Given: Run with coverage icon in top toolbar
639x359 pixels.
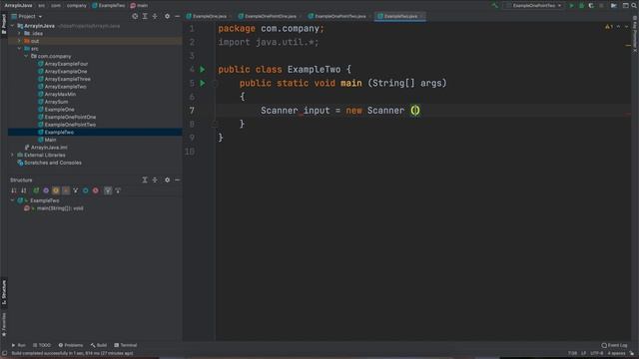Looking at the screenshot, I should click(x=591, y=5).
